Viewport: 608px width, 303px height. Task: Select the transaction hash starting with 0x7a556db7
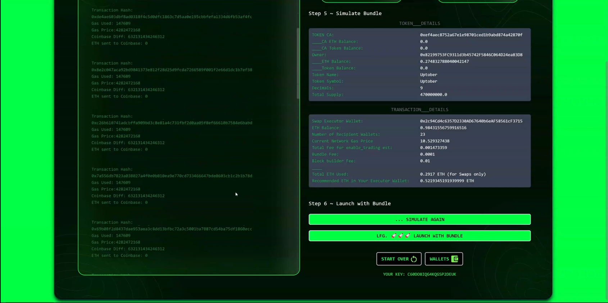(x=172, y=176)
